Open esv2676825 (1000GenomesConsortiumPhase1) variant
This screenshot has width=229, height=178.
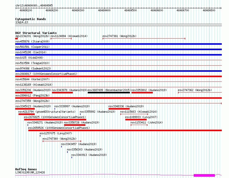(x=55, y=117)
